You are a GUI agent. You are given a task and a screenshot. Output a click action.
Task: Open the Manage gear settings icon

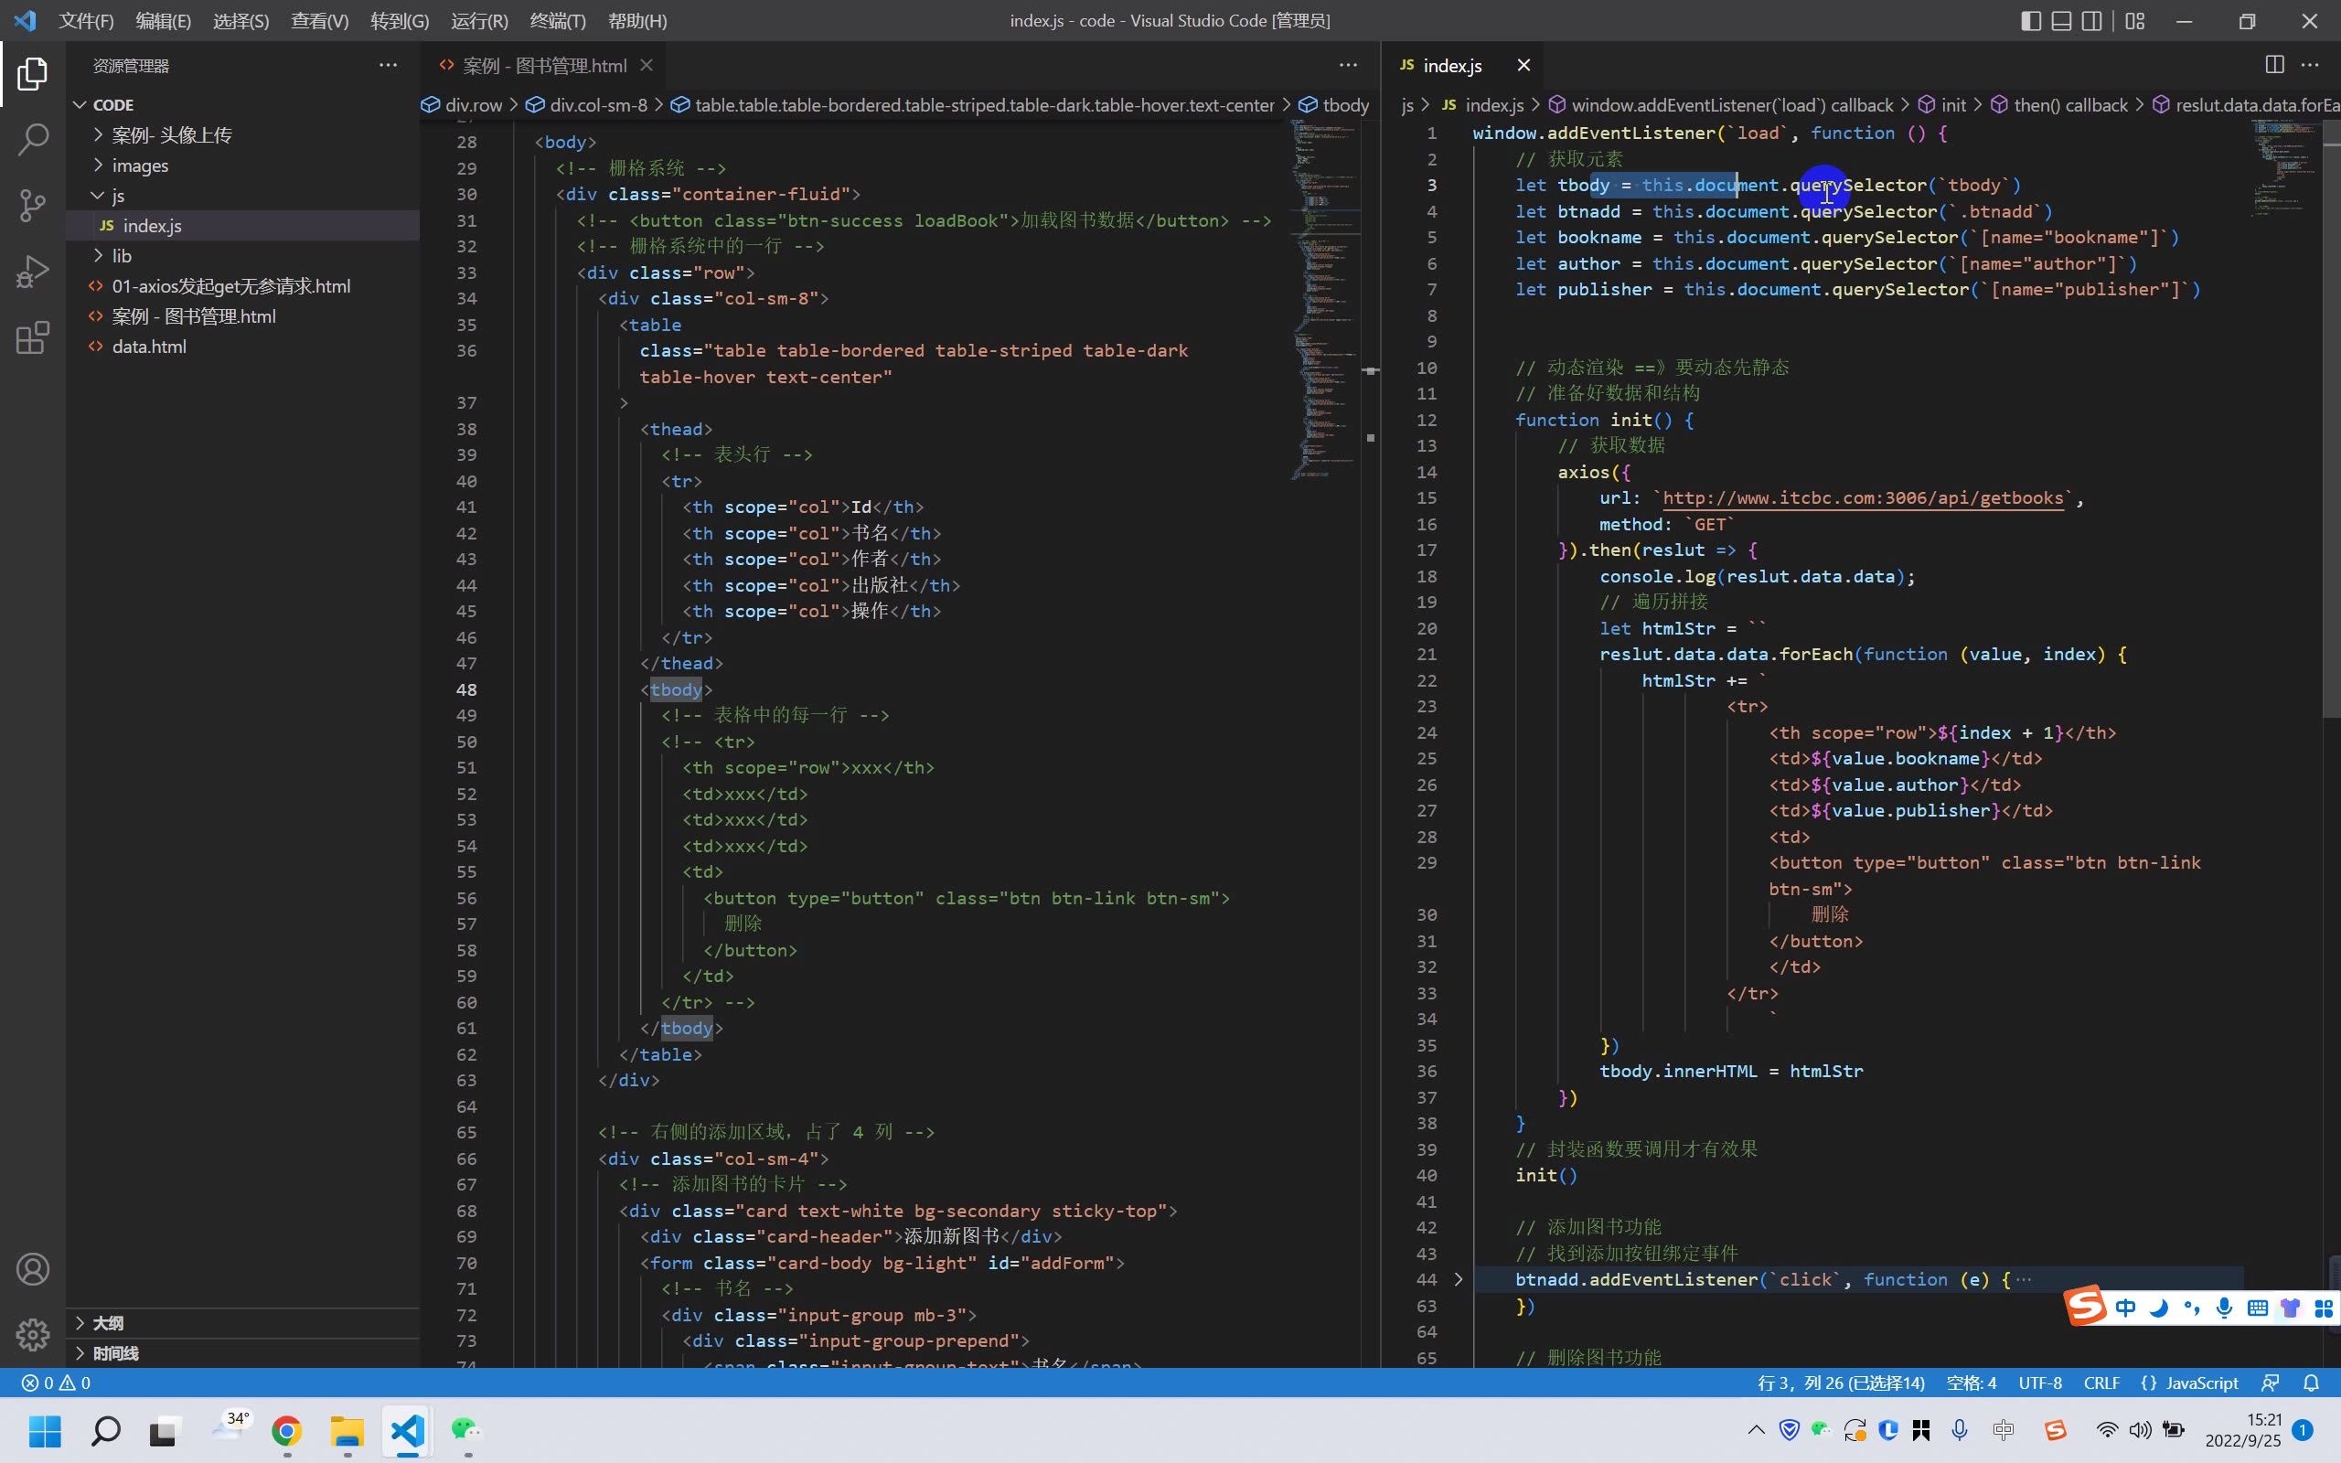click(x=32, y=1334)
